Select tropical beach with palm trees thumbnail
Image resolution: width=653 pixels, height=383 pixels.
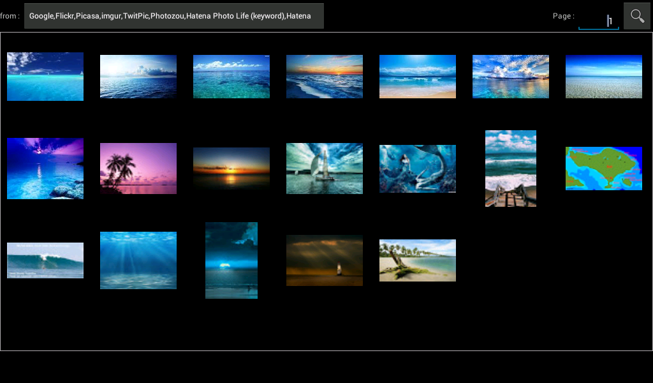tap(417, 260)
